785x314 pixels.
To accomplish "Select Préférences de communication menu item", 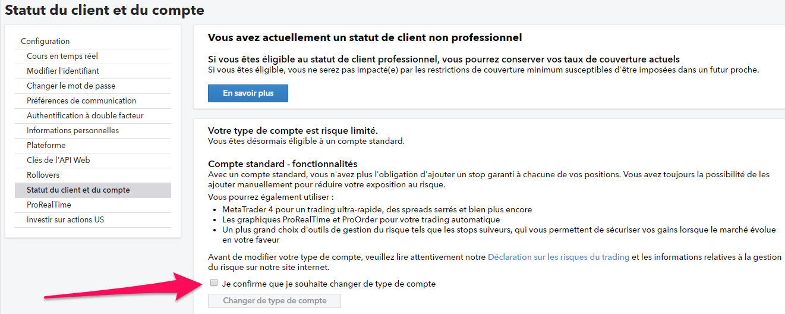I will coord(81,101).
